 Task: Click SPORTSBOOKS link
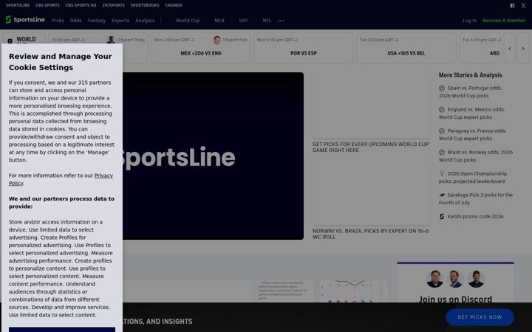point(145,5)
